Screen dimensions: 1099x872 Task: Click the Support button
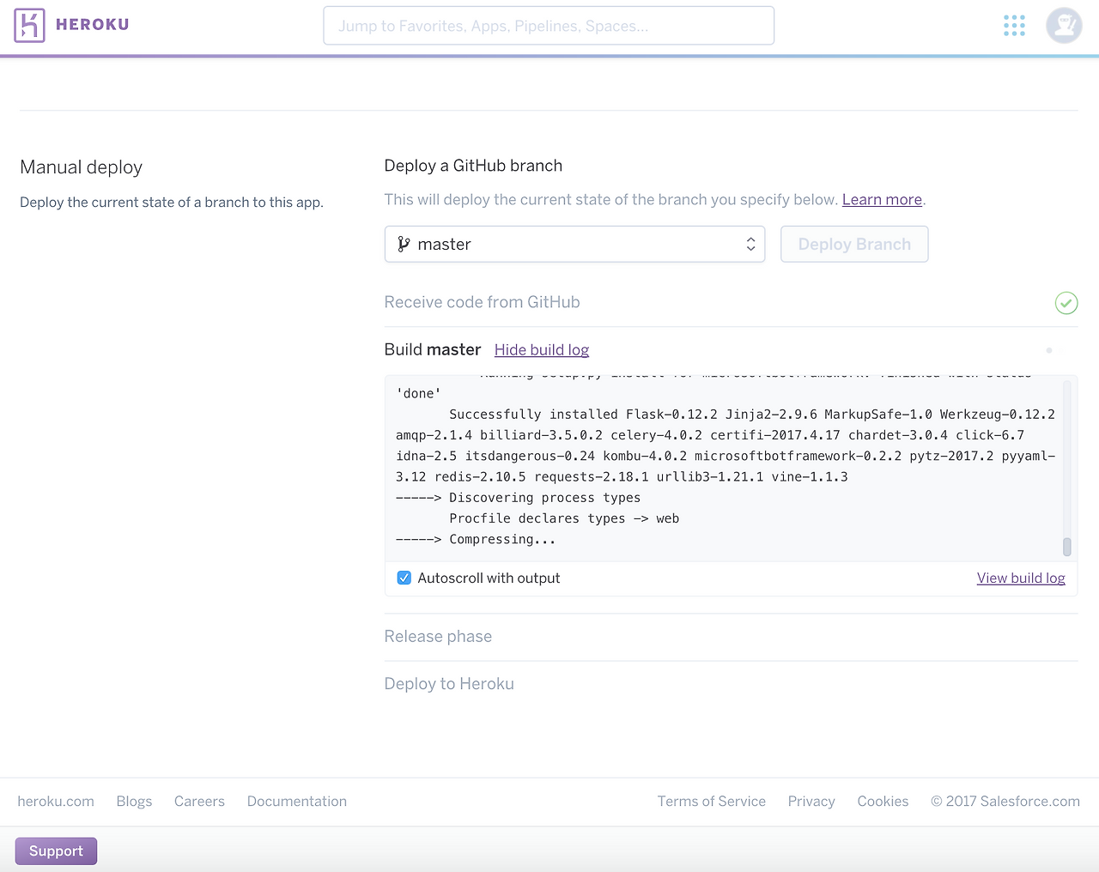(x=56, y=851)
